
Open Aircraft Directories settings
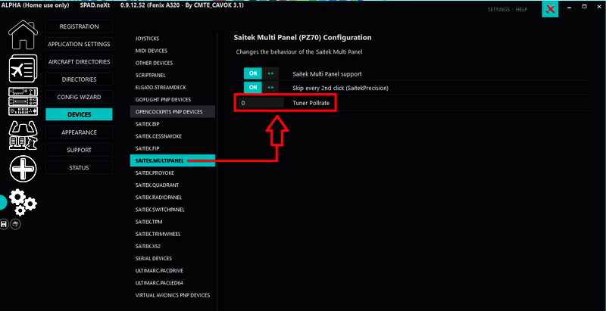pyautogui.click(x=79, y=61)
